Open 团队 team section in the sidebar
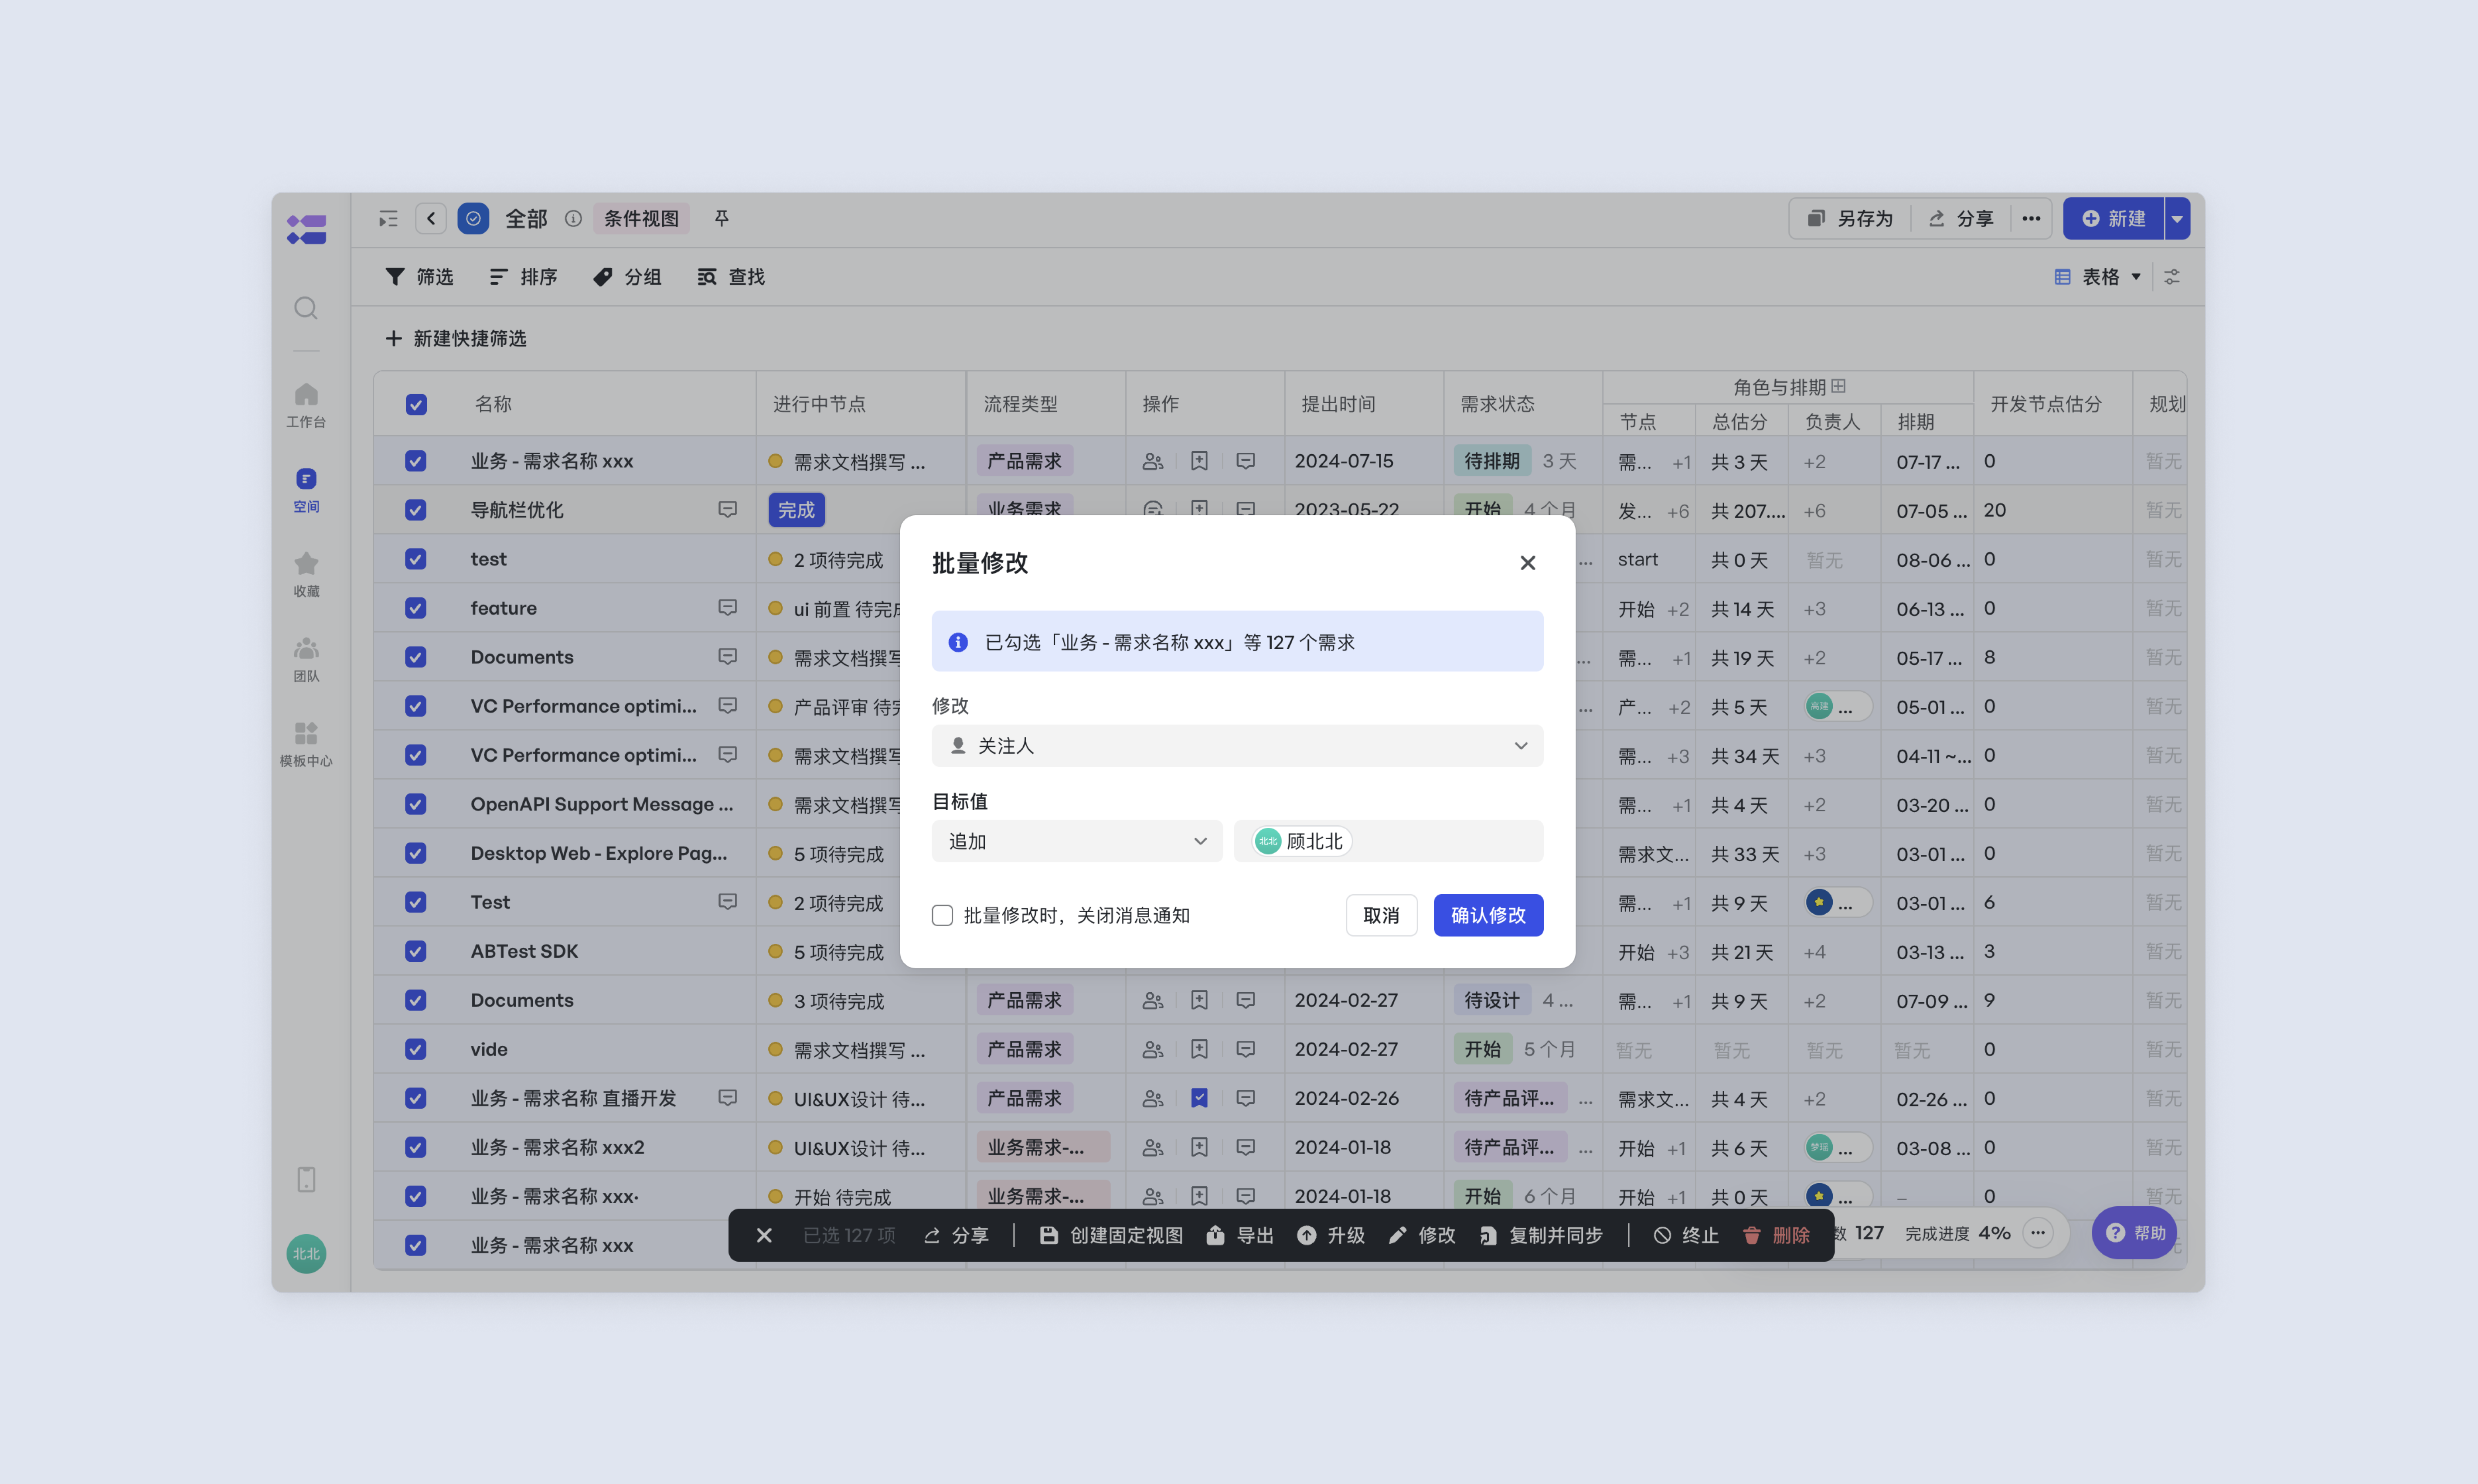Viewport: 2478px width, 1484px height. (x=306, y=660)
